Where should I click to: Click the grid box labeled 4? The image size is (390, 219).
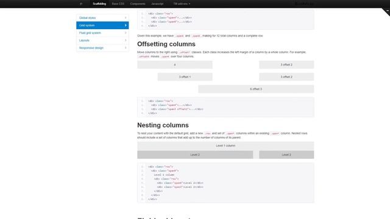(175, 64)
